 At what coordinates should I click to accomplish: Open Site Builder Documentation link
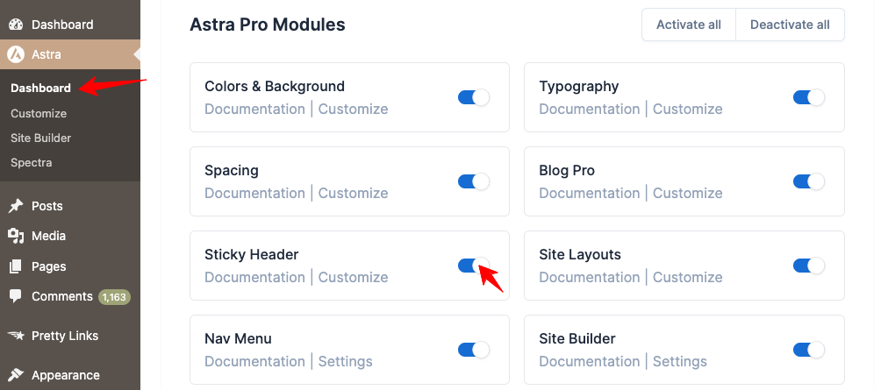[590, 361]
